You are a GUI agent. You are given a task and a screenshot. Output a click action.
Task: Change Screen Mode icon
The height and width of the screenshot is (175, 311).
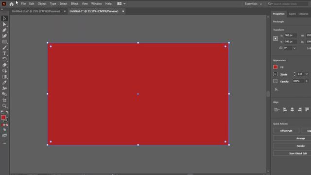(x=4, y=136)
